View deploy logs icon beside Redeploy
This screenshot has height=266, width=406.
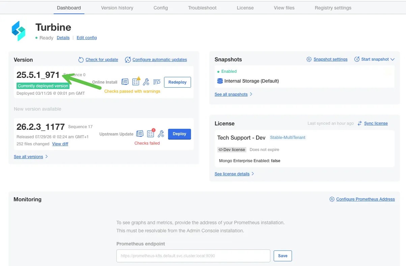[157, 82]
